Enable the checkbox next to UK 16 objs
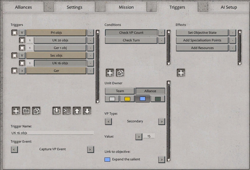Screen dimensions: 250x170 click(22, 63)
